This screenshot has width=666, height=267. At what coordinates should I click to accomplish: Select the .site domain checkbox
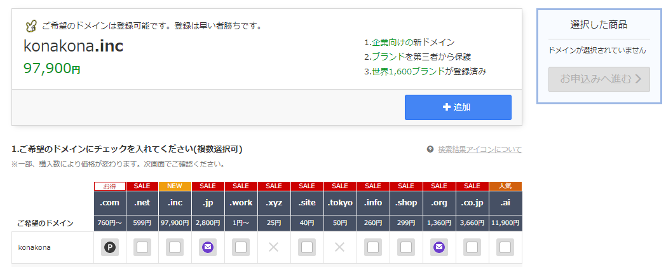[x=307, y=247]
